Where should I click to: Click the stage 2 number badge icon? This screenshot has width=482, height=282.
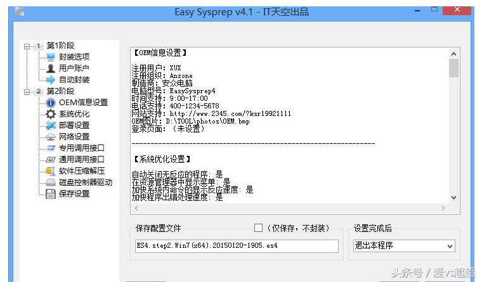39,91
